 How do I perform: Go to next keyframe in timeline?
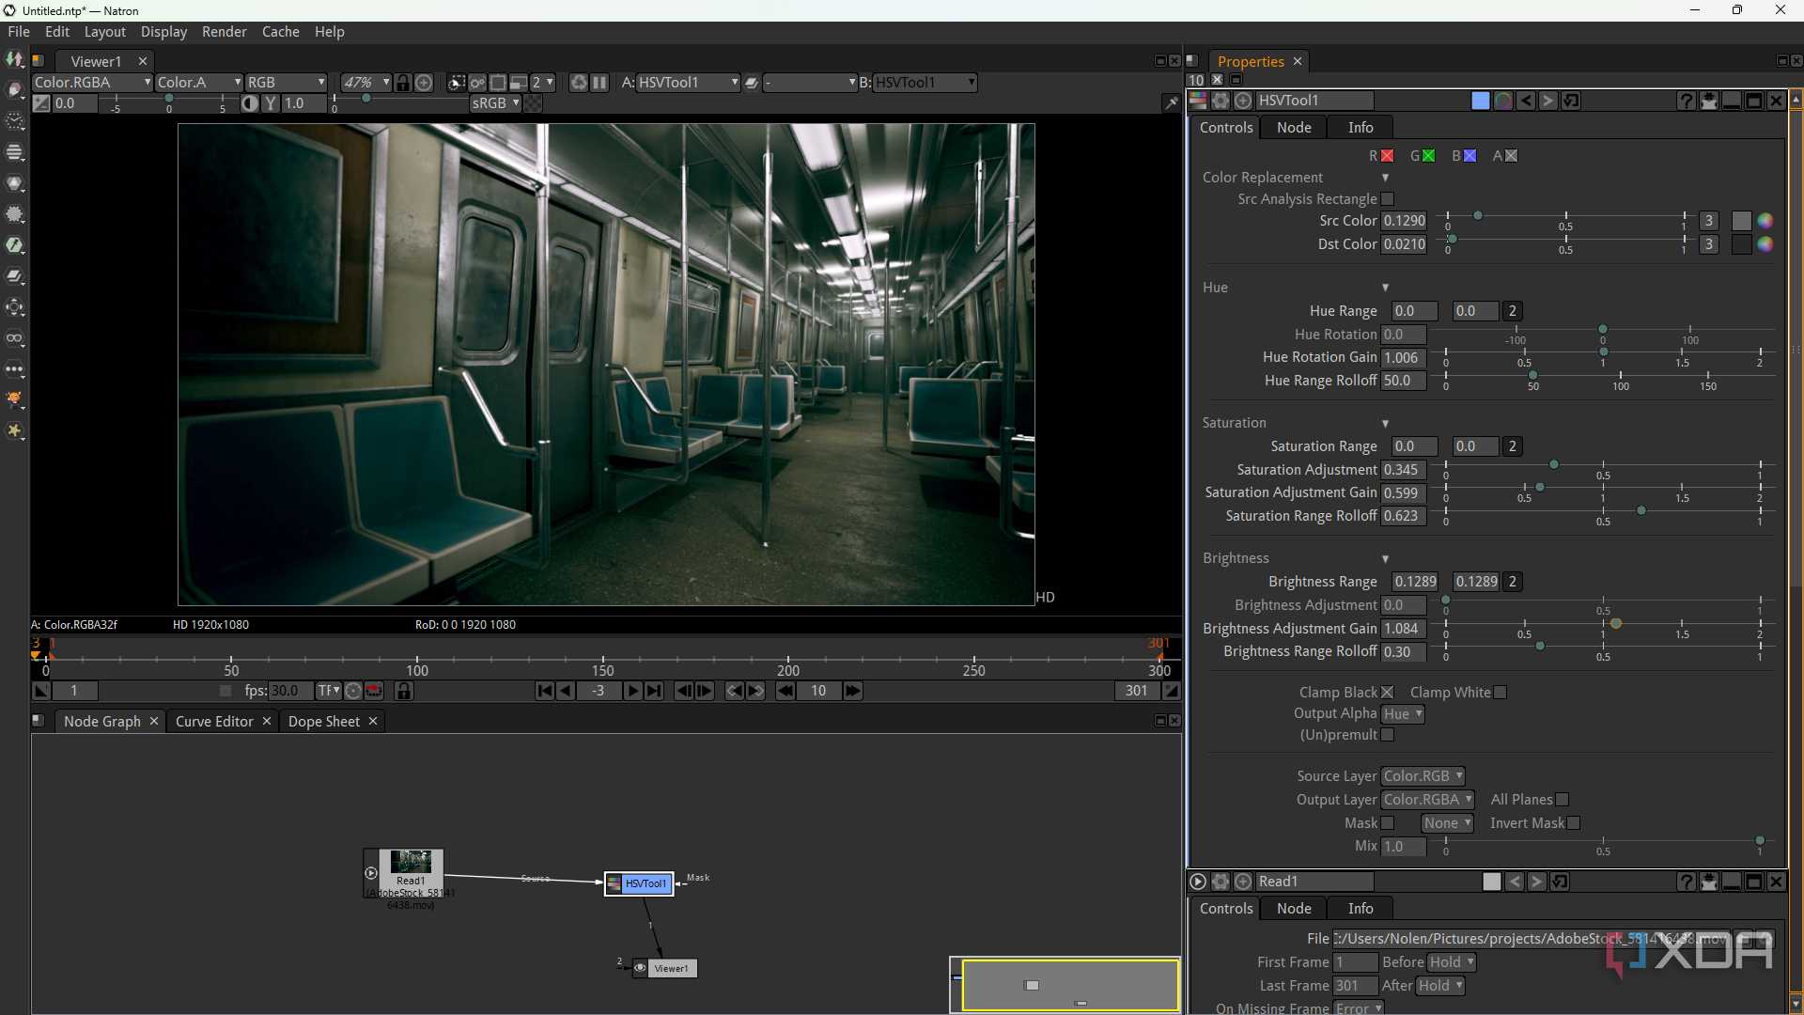pyautogui.click(x=755, y=691)
